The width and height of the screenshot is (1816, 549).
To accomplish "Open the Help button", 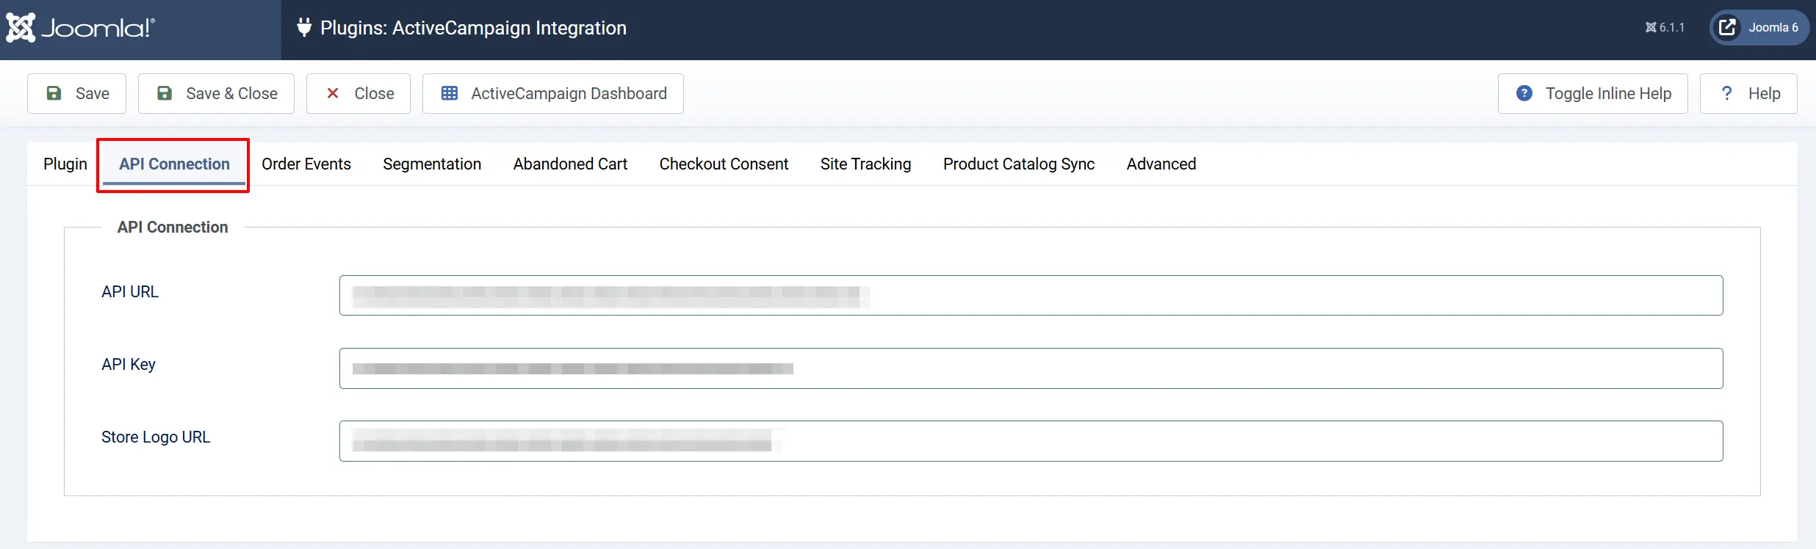I will [x=1748, y=93].
